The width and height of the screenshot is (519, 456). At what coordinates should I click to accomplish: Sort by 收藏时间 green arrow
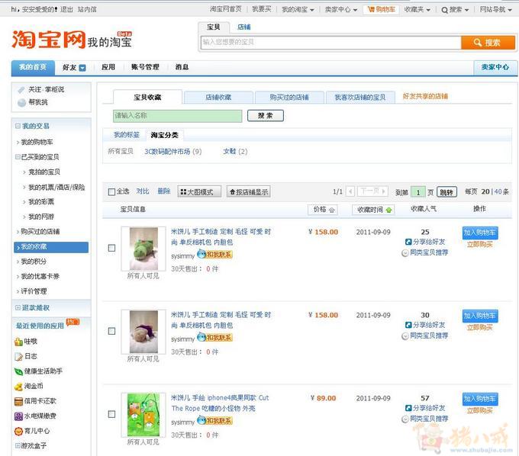click(389, 210)
